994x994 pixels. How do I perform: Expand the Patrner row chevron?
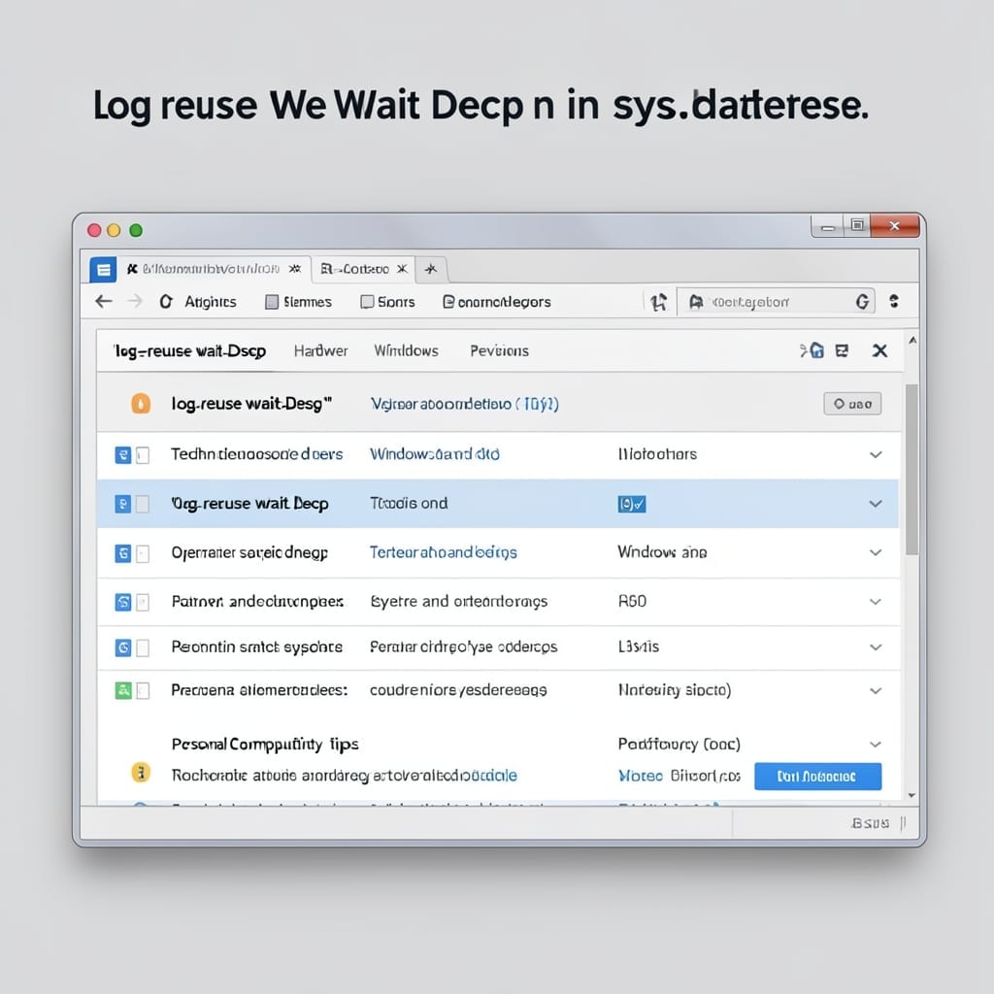click(x=876, y=602)
